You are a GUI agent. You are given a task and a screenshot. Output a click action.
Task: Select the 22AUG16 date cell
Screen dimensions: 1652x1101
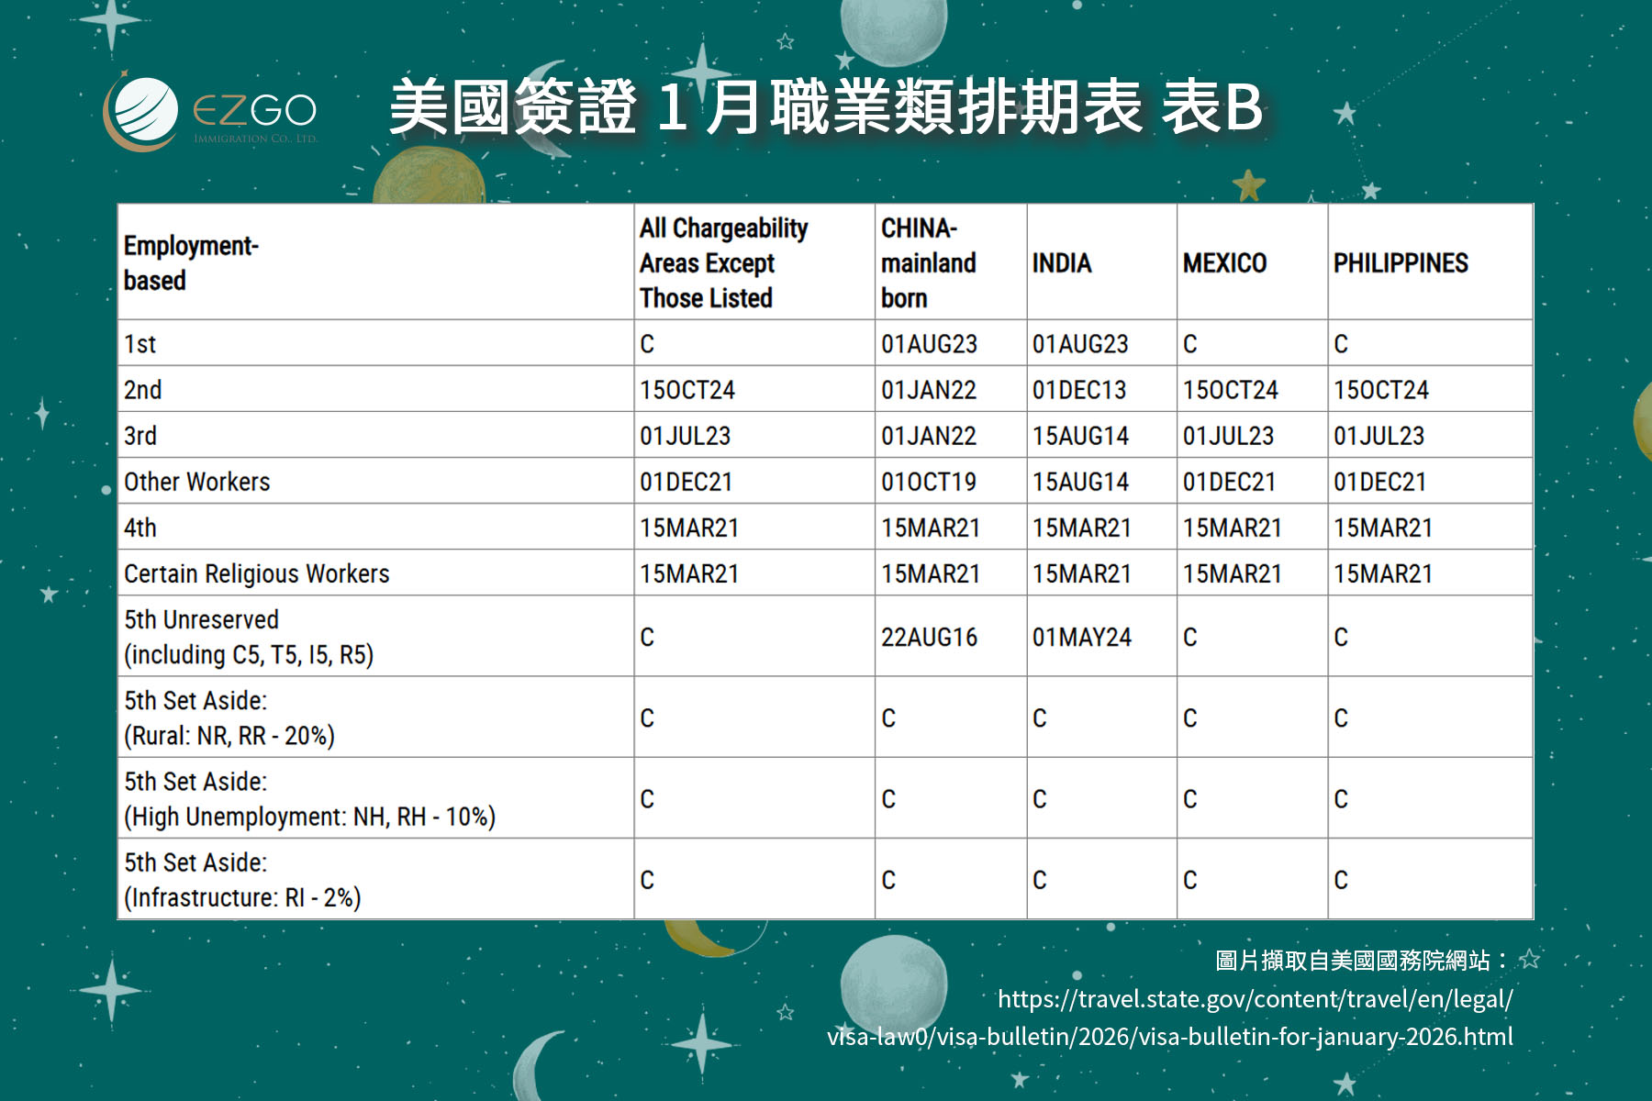(x=929, y=637)
